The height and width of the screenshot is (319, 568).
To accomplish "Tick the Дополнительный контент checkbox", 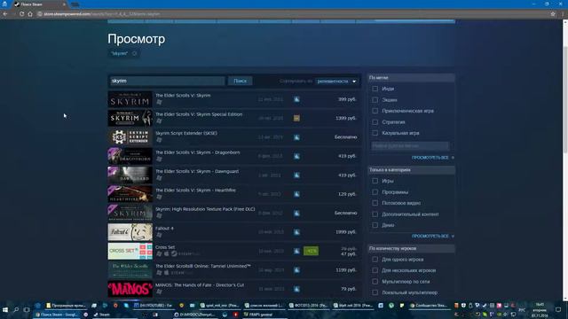I will tap(375, 214).
